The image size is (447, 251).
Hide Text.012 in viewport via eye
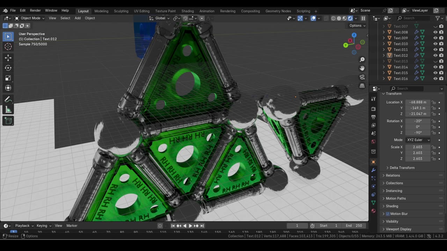pos(435,55)
